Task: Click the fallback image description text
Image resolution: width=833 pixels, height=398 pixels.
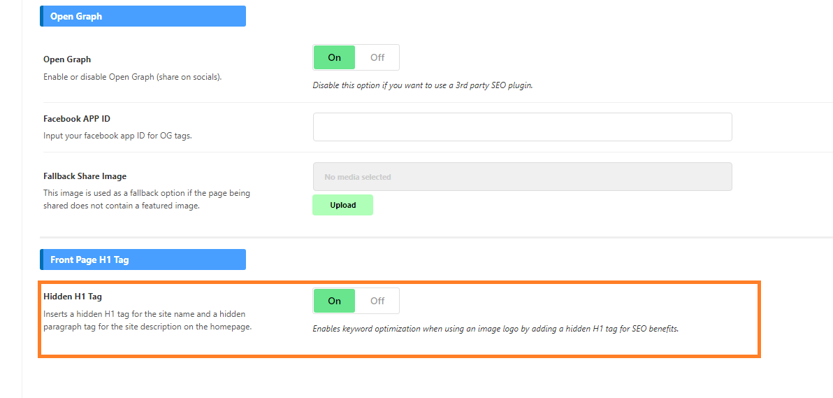Action: click(147, 199)
